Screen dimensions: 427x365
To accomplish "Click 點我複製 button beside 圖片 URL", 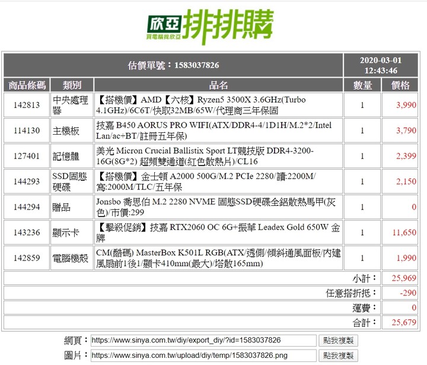I will point(338,356).
